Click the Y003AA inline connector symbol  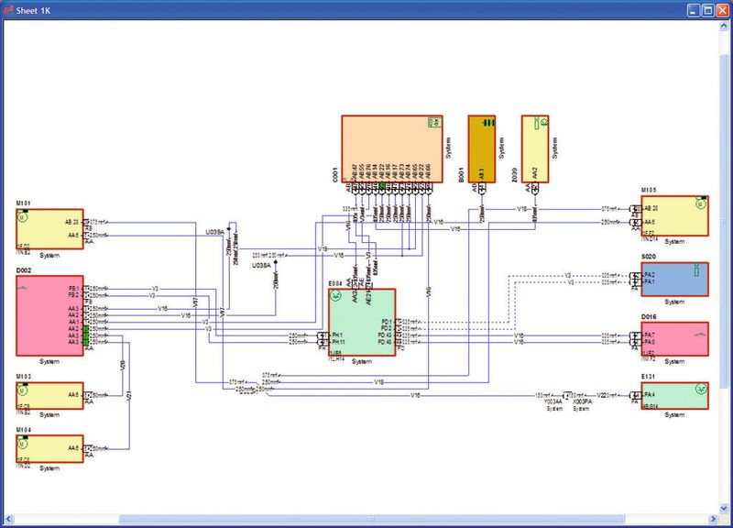click(x=566, y=396)
